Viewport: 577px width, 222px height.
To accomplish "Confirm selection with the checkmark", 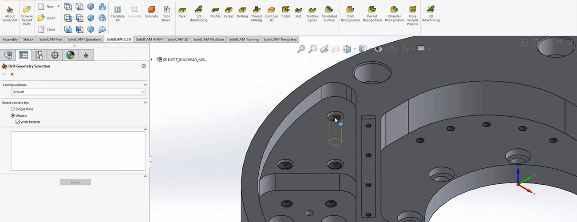I will (x=4, y=74).
